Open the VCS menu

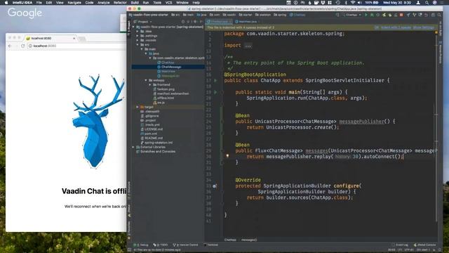pos(168,3)
